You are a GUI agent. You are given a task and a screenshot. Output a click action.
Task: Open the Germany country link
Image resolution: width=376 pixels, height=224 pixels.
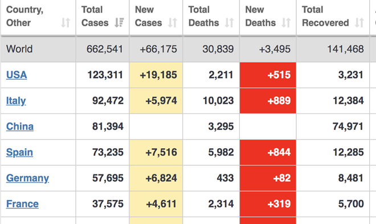[27, 178]
